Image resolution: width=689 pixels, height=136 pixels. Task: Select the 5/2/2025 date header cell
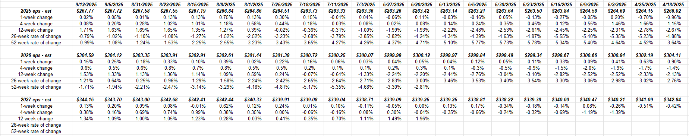[x=617, y=4]
